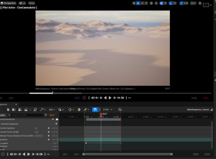
Task: Open the Perspective viewport menu
Action: (x=8, y=3)
